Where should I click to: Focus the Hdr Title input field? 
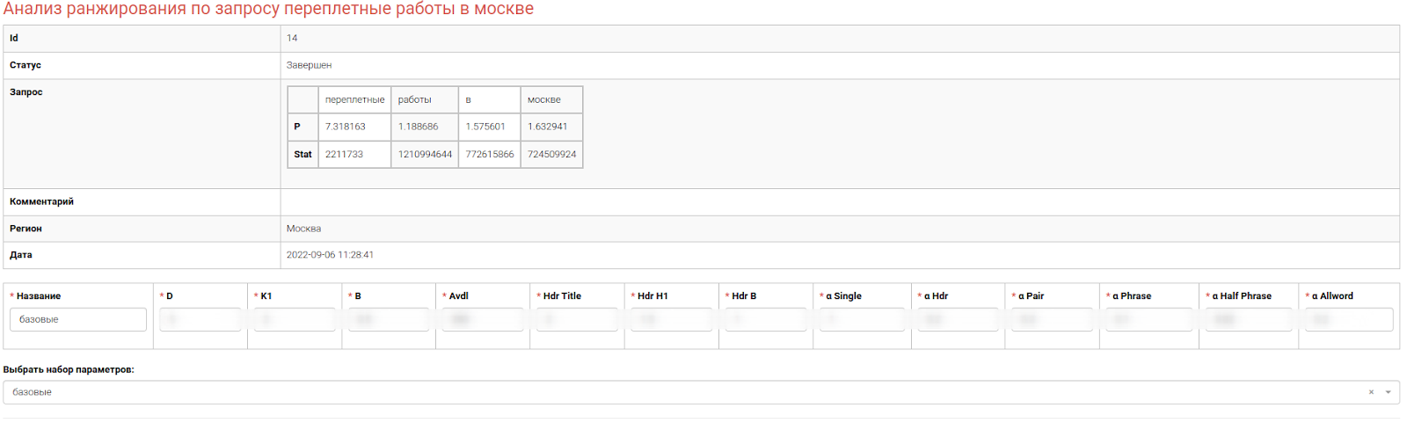577,319
